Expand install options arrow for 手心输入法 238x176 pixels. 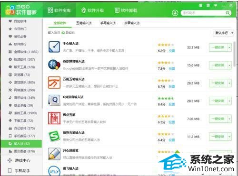pos(229,47)
